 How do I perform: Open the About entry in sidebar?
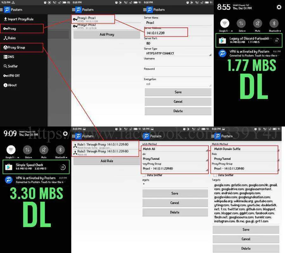[x=10, y=85]
